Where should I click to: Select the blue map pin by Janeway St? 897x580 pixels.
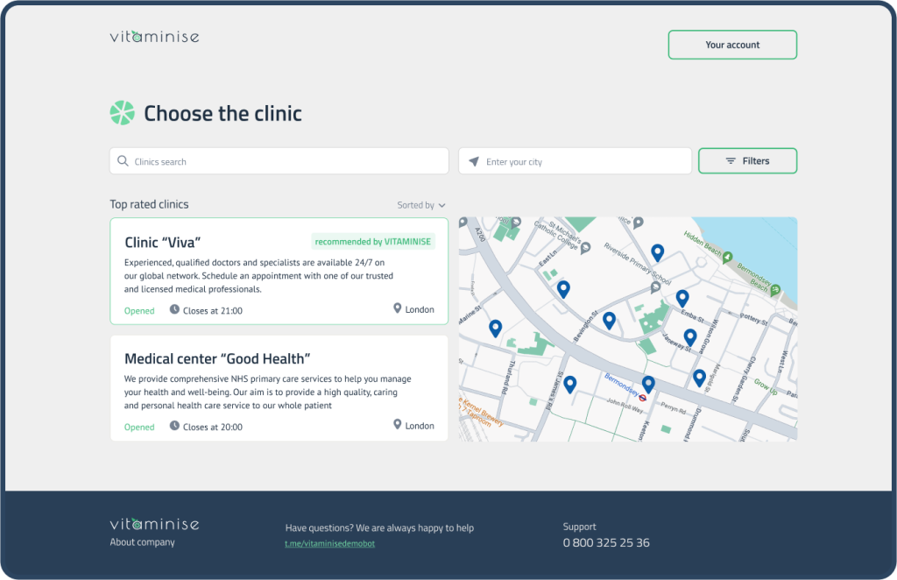(690, 337)
